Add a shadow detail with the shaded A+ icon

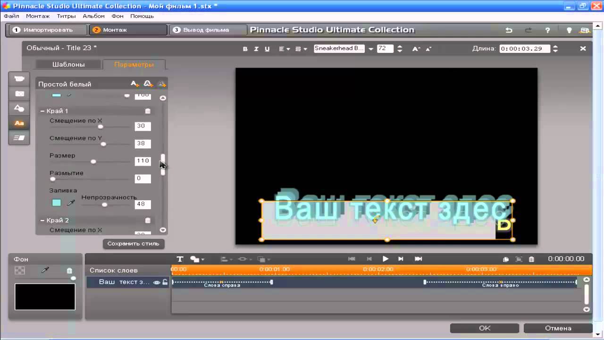click(x=162, y=84)
